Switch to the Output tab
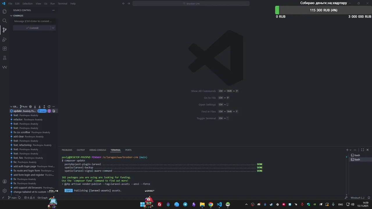The height and width of the screenshot is (209, 372). coord(81,150)
